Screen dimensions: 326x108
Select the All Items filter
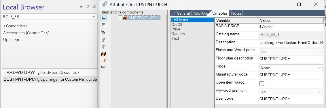tap(192, 20)
